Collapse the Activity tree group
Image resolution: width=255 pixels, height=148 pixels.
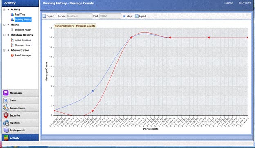[4, 9]
